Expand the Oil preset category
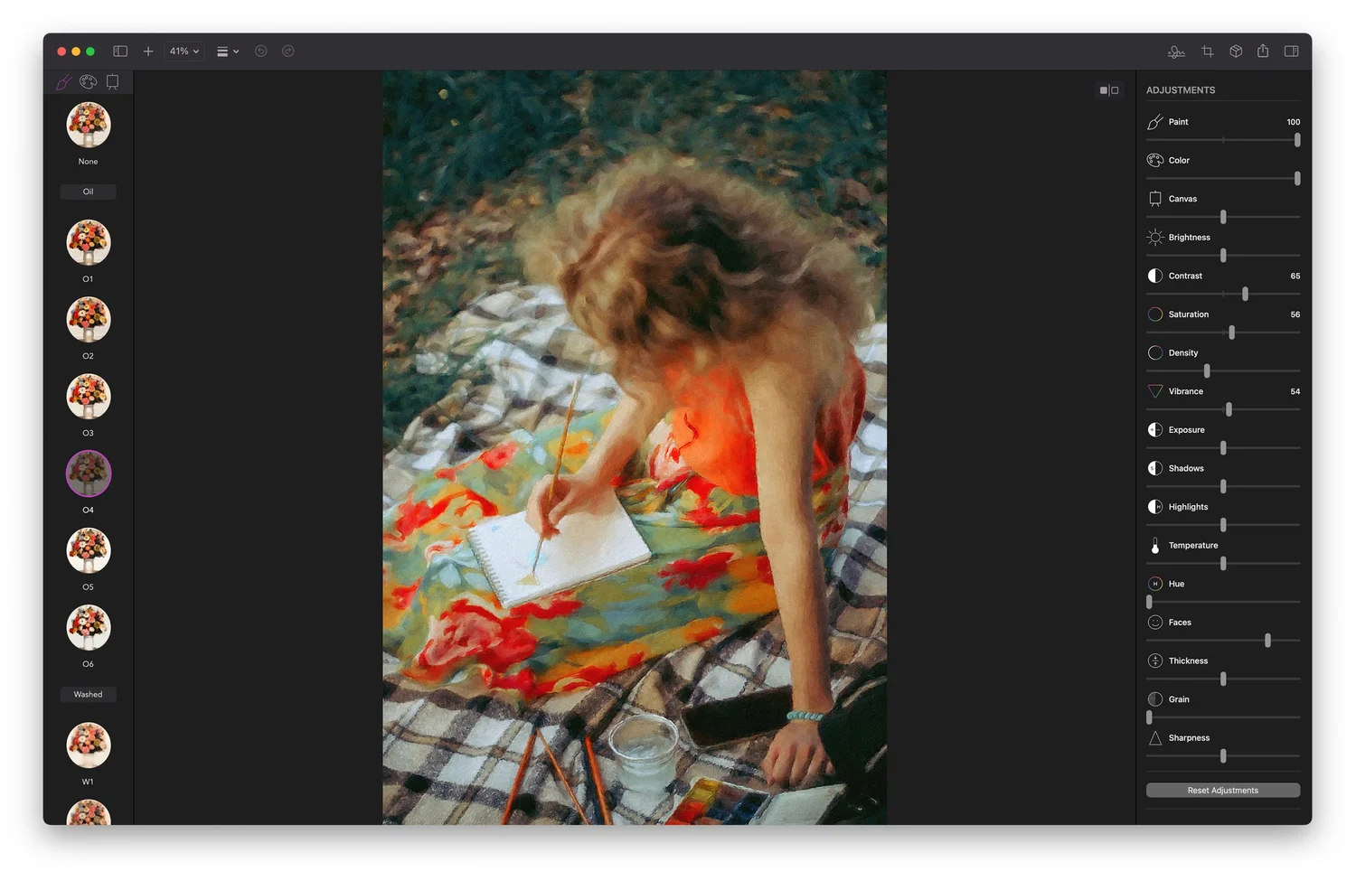Viewport: 1356px width, 881px height. 88,192
